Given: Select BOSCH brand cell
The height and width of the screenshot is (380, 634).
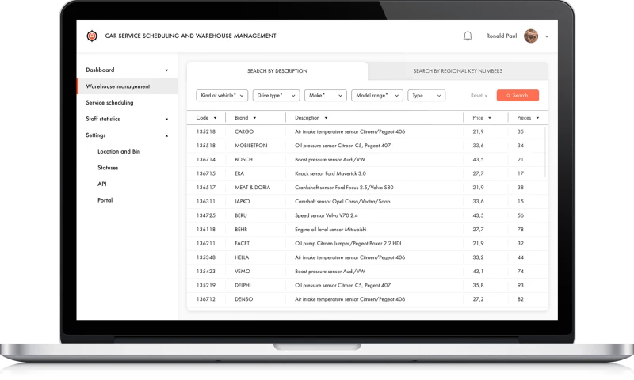Looking at the screenshot, I should pos(243,160).
